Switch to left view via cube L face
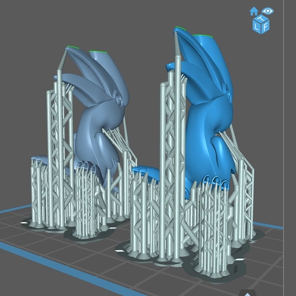This screenshot has width=296, height=296. pos(257,27)
